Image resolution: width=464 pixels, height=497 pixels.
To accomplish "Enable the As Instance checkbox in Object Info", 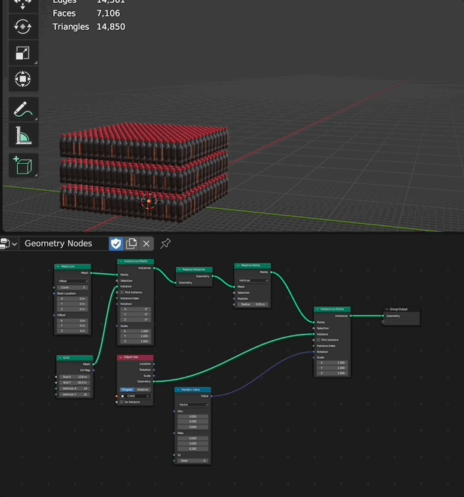I will click(122, 402).
